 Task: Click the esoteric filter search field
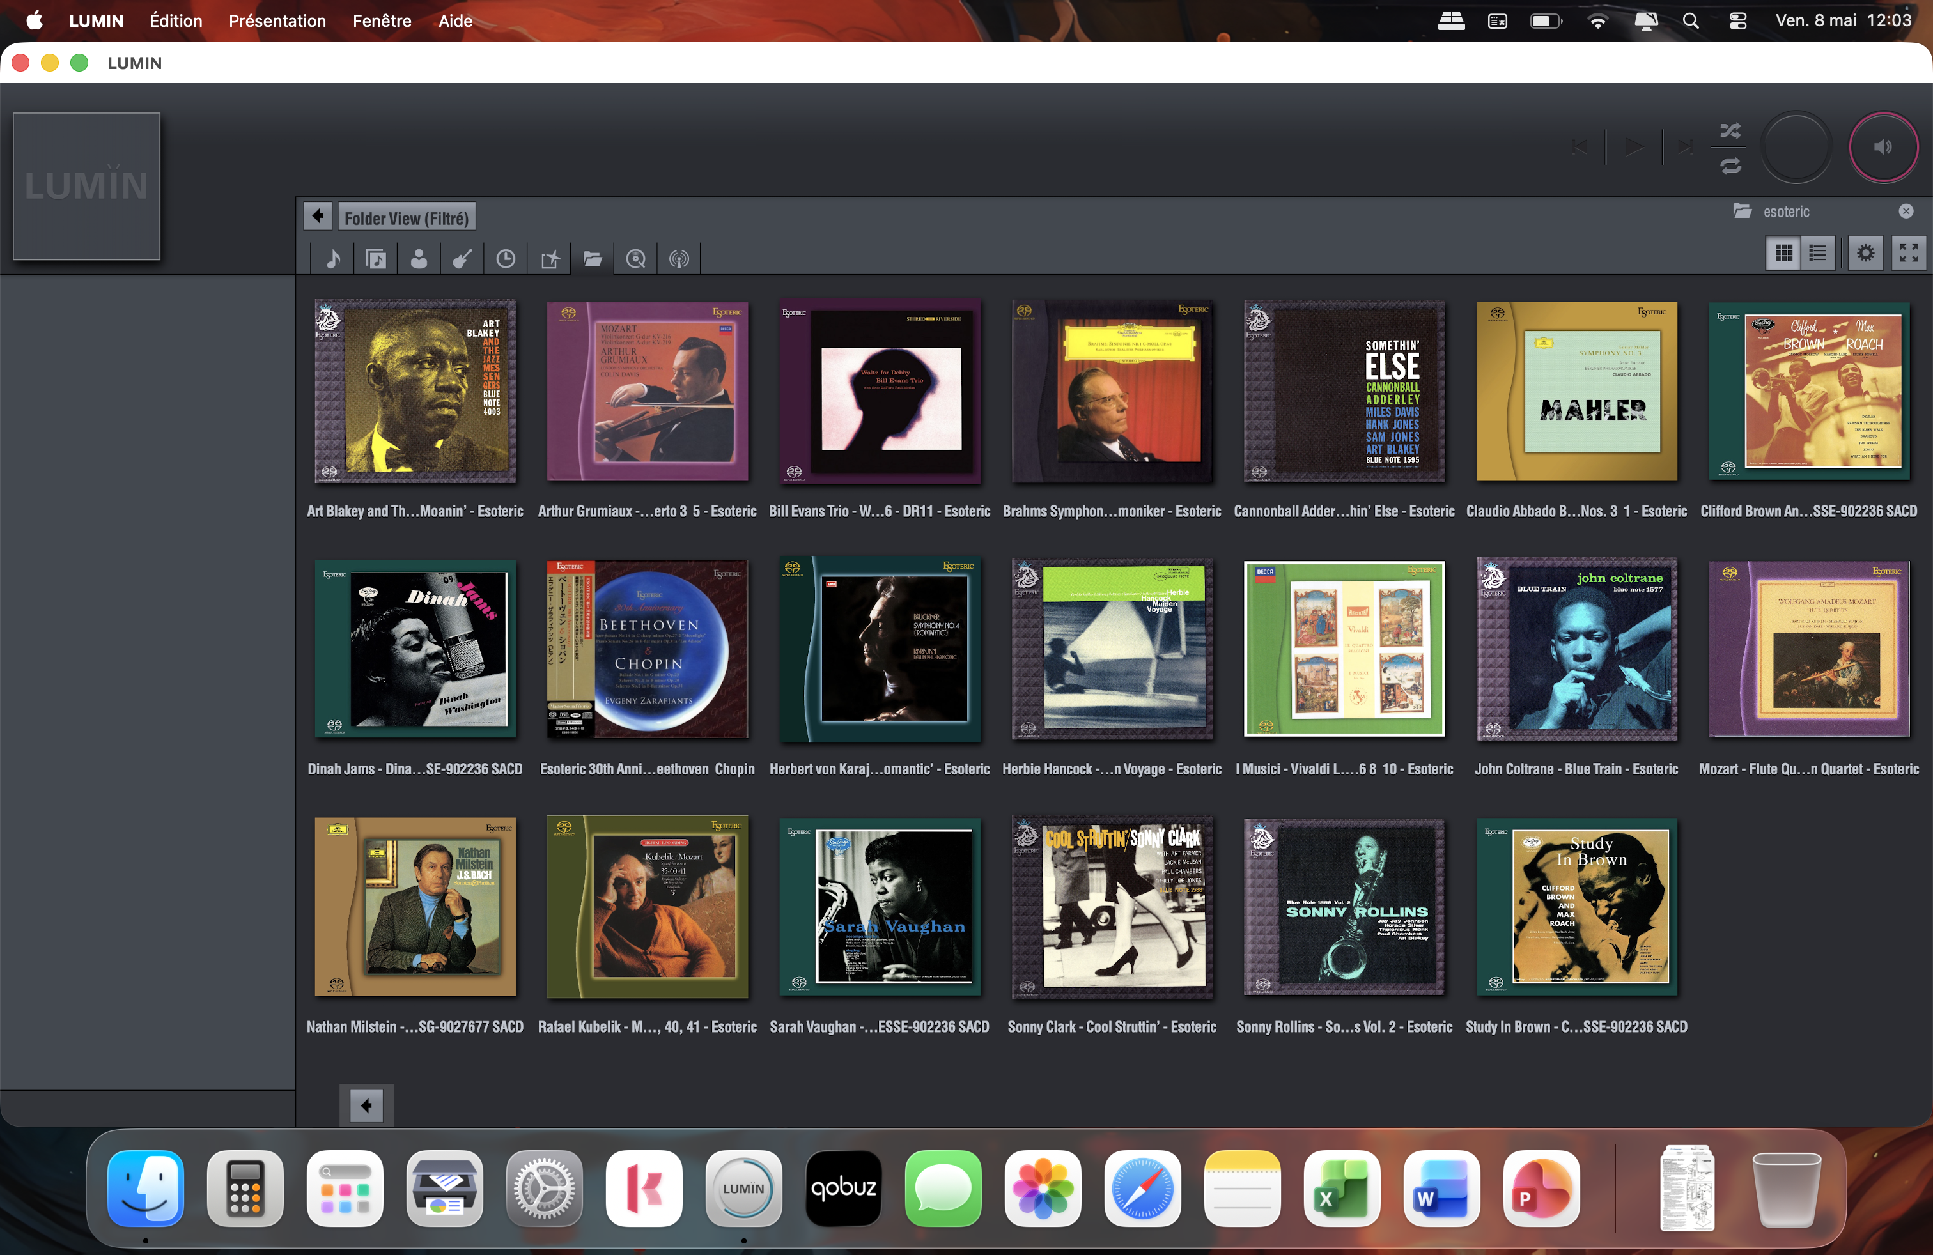coord(1823,212)
